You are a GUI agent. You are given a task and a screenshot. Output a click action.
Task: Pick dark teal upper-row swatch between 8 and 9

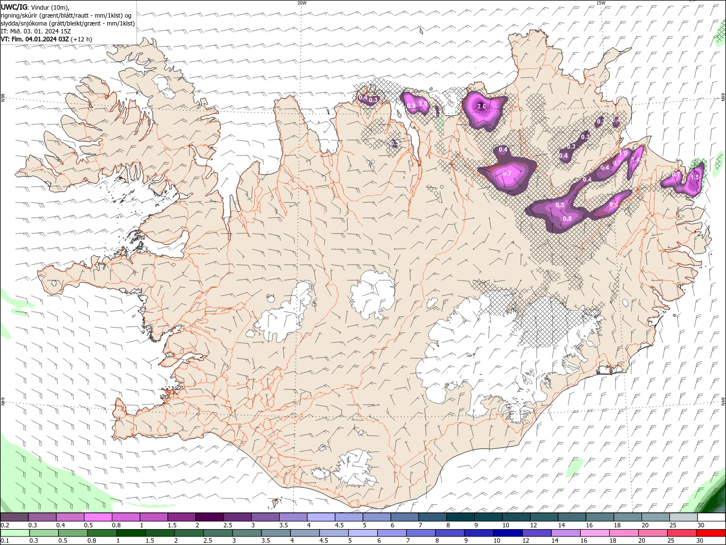pos(460,517)
